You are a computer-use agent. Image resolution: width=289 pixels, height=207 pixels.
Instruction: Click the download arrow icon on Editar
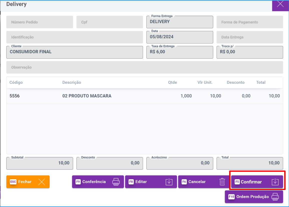(169, 182)
